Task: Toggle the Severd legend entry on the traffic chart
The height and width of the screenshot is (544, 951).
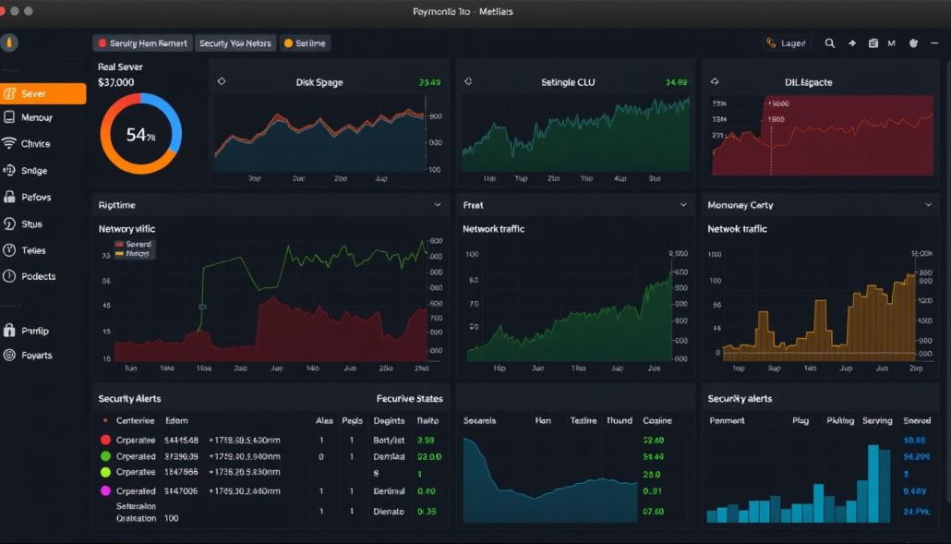Action: [136, 243]
